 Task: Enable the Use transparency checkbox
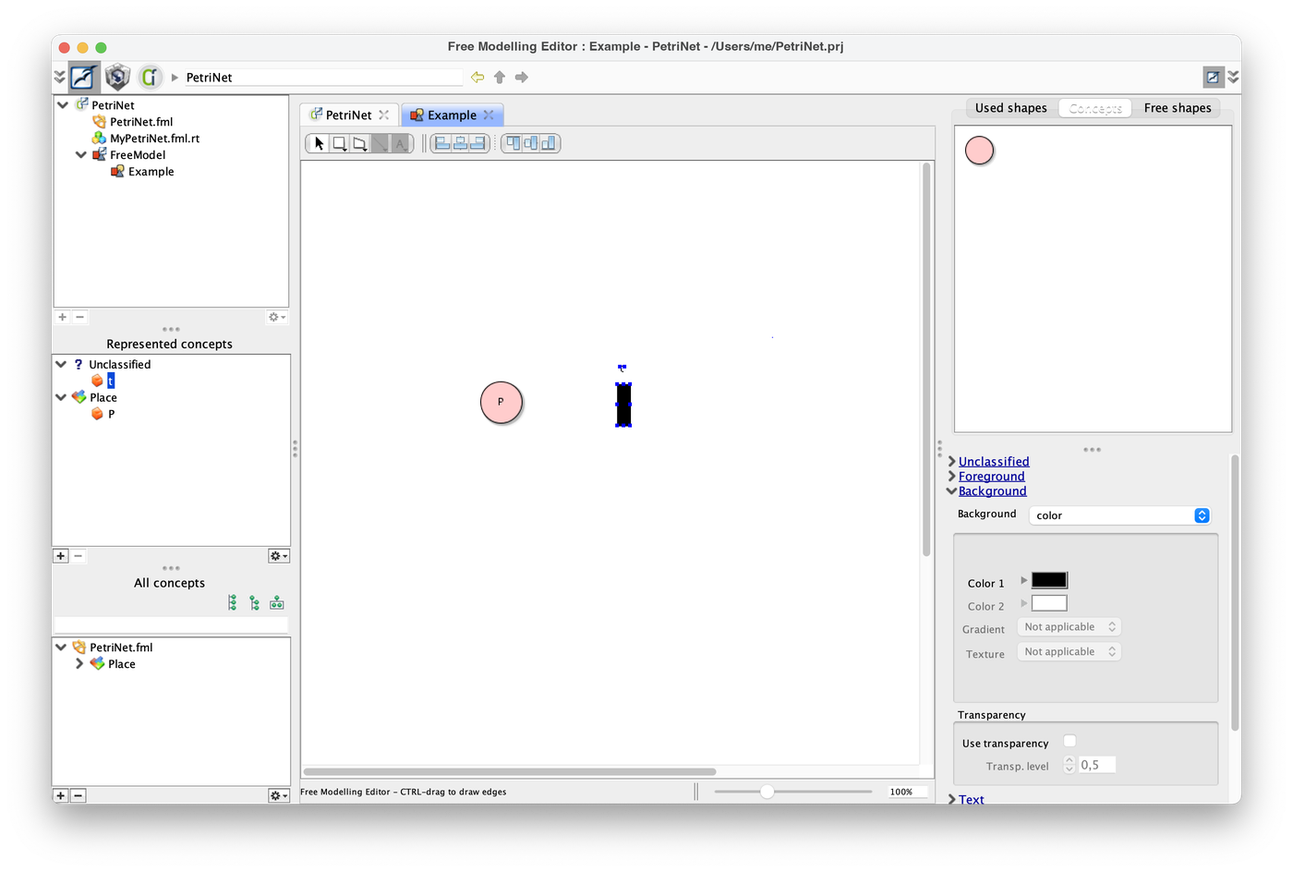(1069, 741)
